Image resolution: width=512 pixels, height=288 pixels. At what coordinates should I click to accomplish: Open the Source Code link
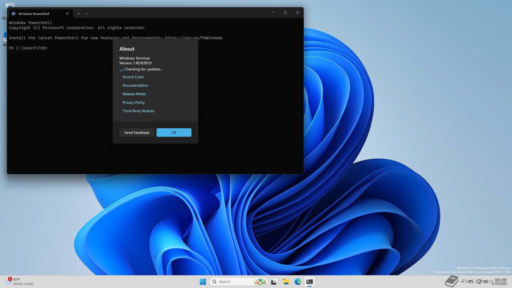(x=133, y=77)
